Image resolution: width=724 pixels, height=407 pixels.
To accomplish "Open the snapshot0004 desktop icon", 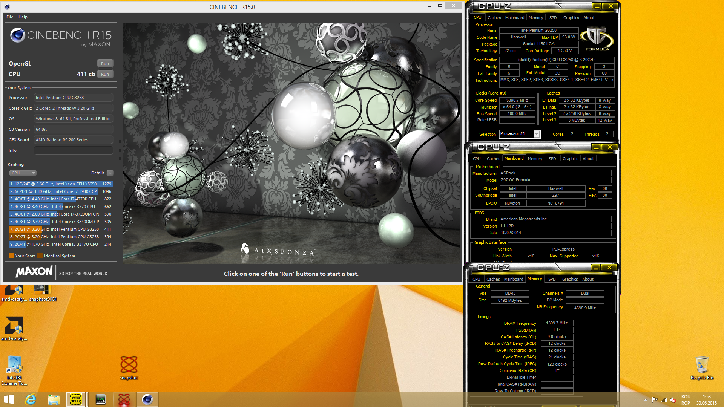I will [x=43, y=293].
